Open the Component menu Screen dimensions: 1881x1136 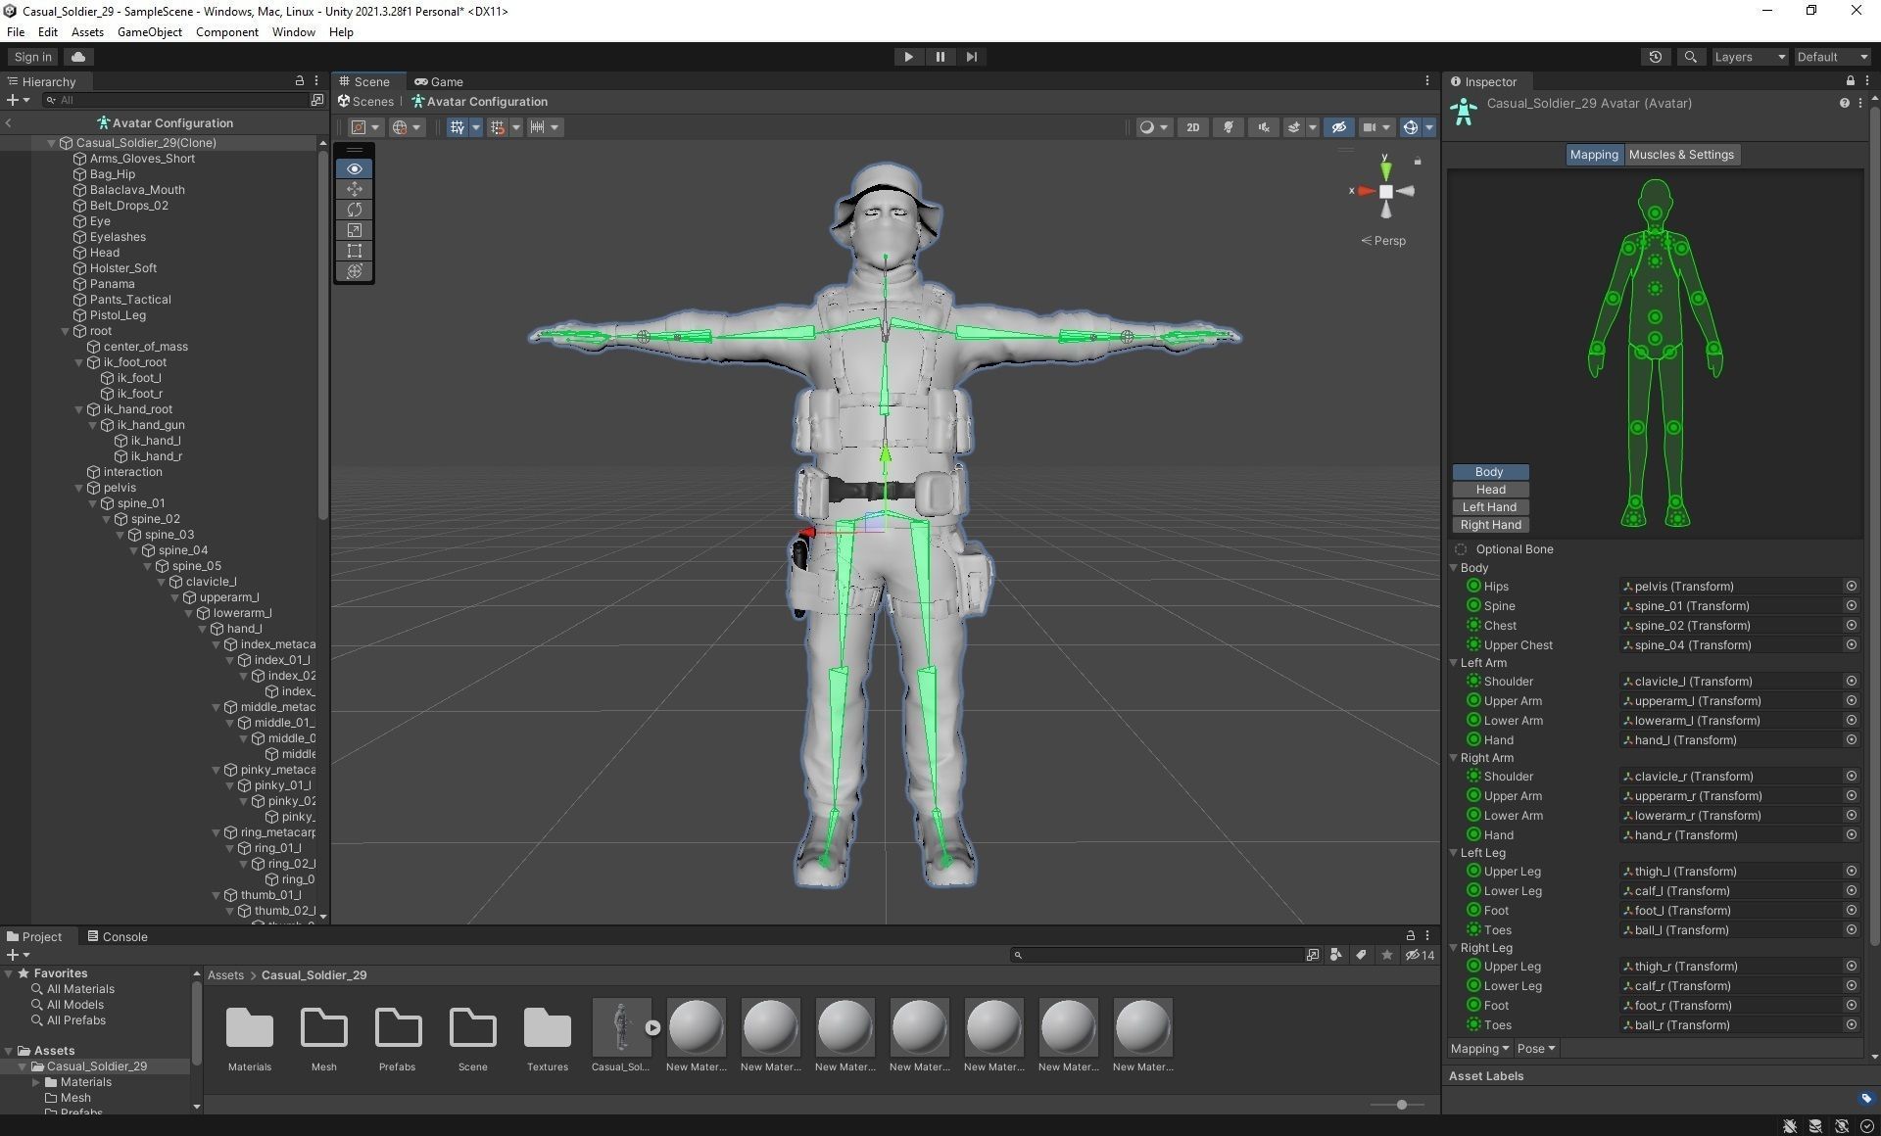(227, 32)
